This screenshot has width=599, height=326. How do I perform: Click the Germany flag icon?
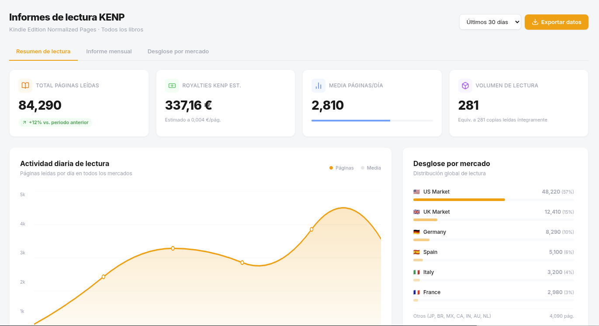pyautogui.click(x=416, y=232)
